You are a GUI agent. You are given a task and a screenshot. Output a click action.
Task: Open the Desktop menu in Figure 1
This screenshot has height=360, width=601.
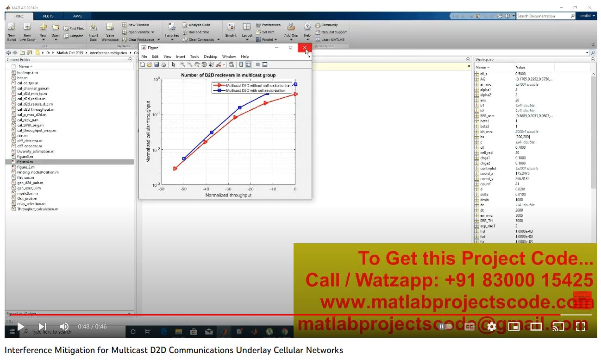click(211, 57)
